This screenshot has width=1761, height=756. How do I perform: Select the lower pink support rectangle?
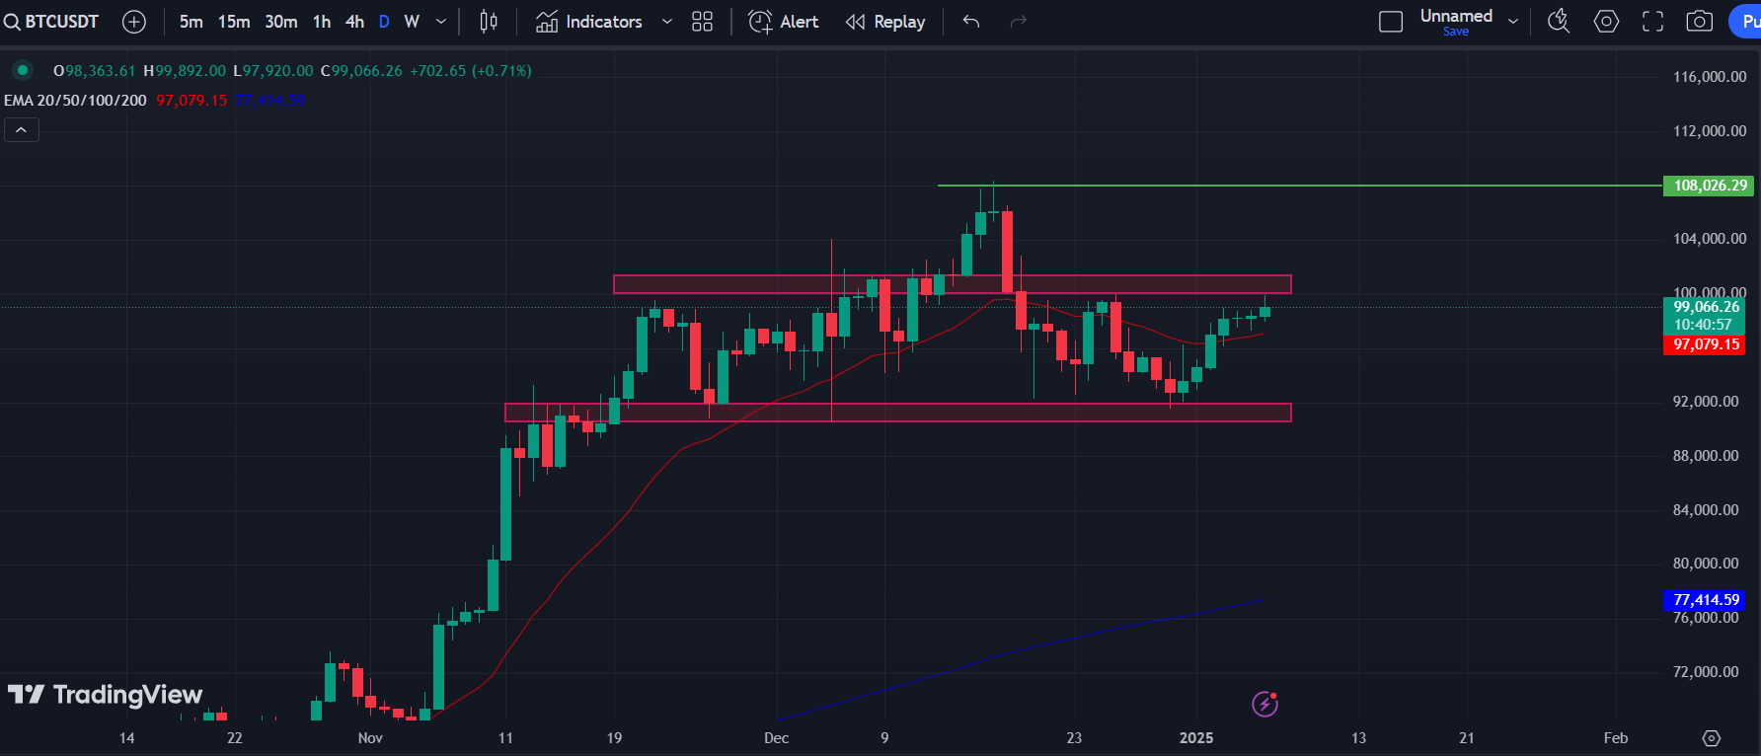click(897, 413)
